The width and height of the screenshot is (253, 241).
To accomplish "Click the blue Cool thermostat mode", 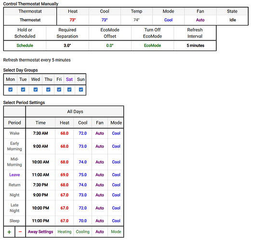I will click(168, 20).
